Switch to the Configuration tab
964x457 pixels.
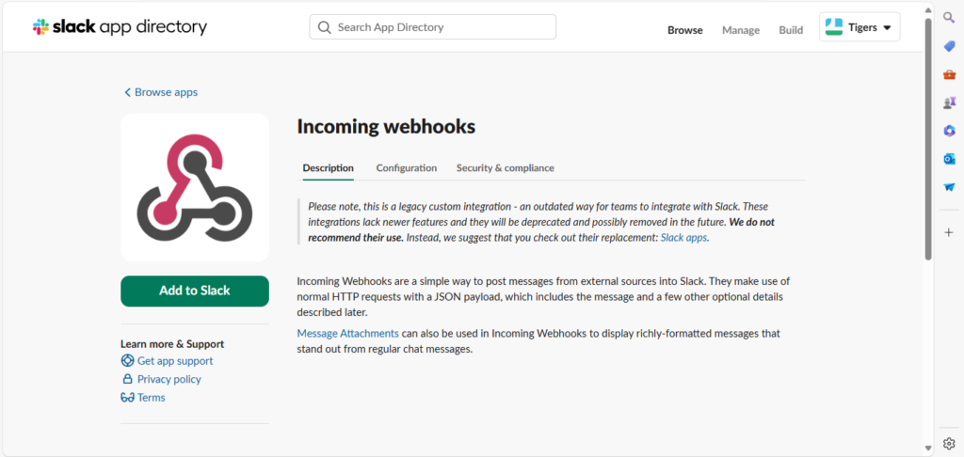point(407,168)
